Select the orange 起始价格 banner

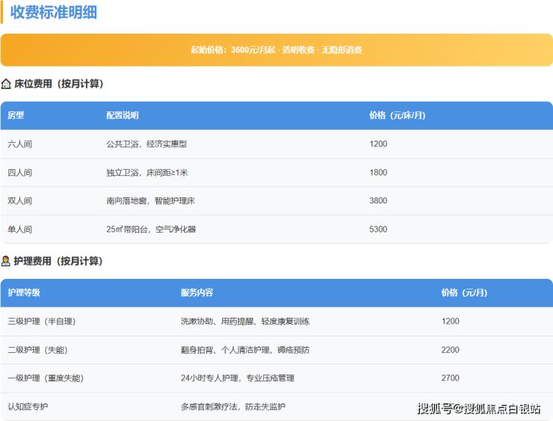click(276, 50)
